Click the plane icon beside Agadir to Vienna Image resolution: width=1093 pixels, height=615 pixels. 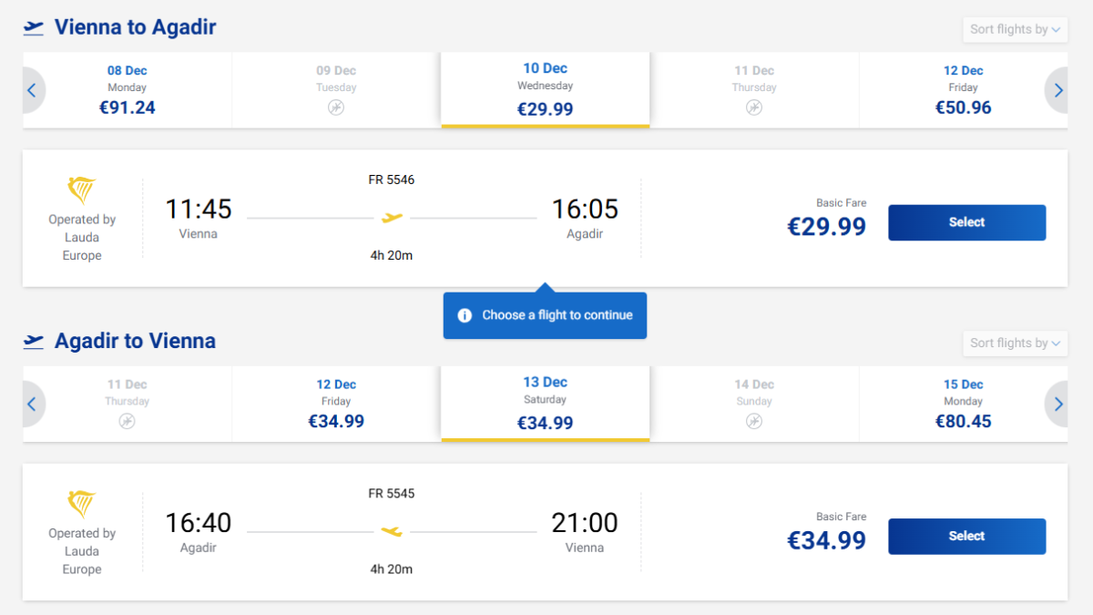click(34, 342)
